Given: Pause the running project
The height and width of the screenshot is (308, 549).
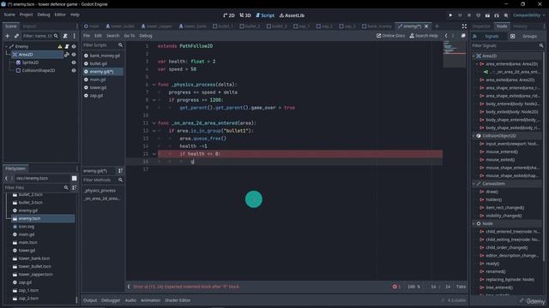Looking at the screenshot, I should 460,15.
